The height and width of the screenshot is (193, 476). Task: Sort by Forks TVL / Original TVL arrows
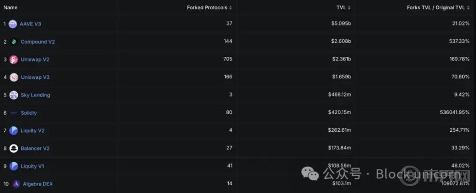tap(468, 8)
